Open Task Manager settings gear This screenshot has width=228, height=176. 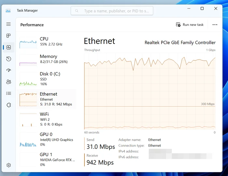[x=8, y=165]
